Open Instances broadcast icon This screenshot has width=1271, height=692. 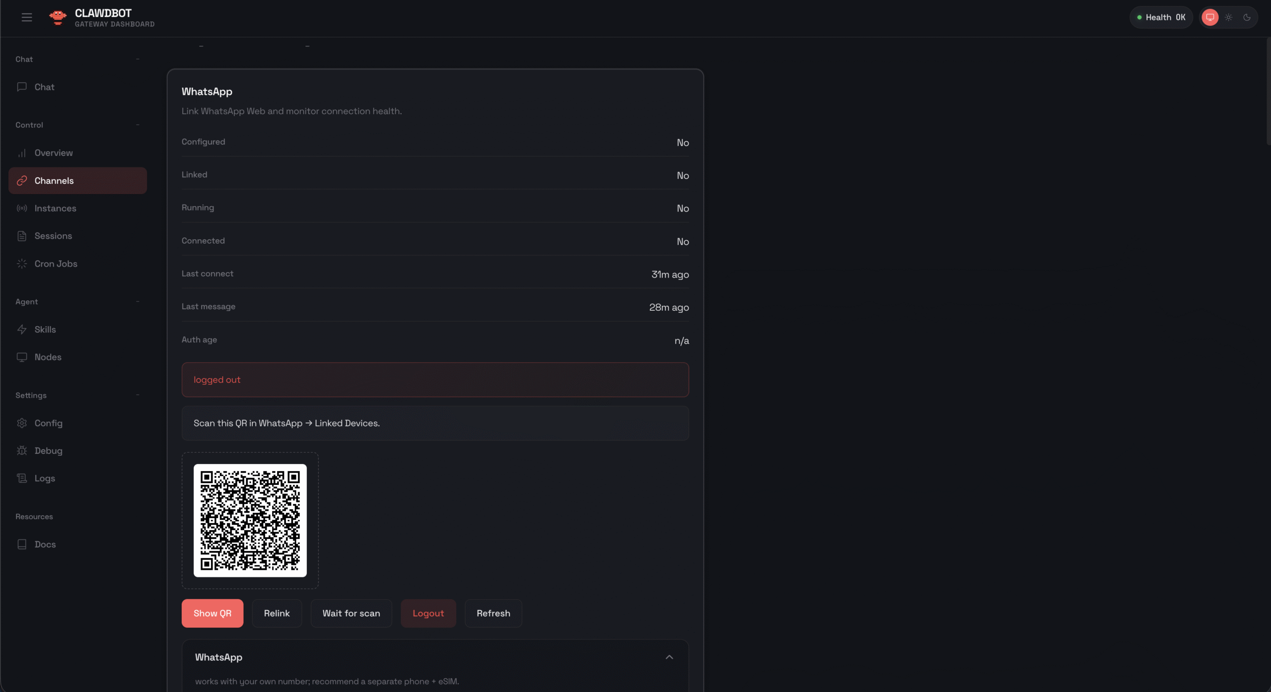point(22,208)
